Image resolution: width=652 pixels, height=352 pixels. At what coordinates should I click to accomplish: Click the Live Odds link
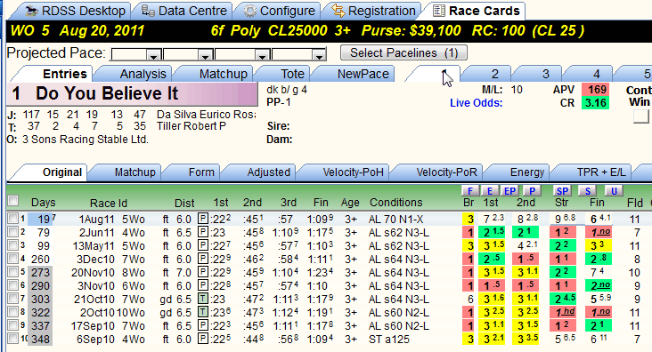pyautogui.click(x=476, y=103)
